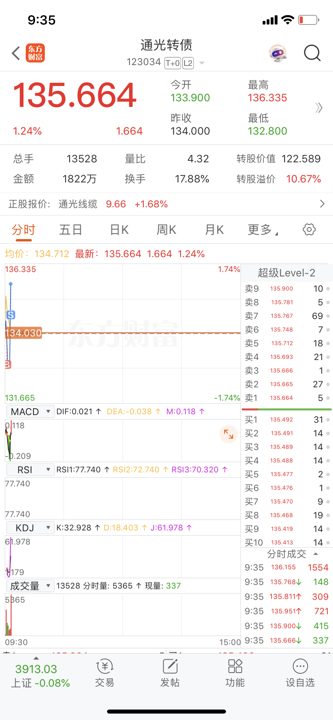Tap the 通光线缆 underlying stock link
Screen dimensions: 333x720
(78, 204)
